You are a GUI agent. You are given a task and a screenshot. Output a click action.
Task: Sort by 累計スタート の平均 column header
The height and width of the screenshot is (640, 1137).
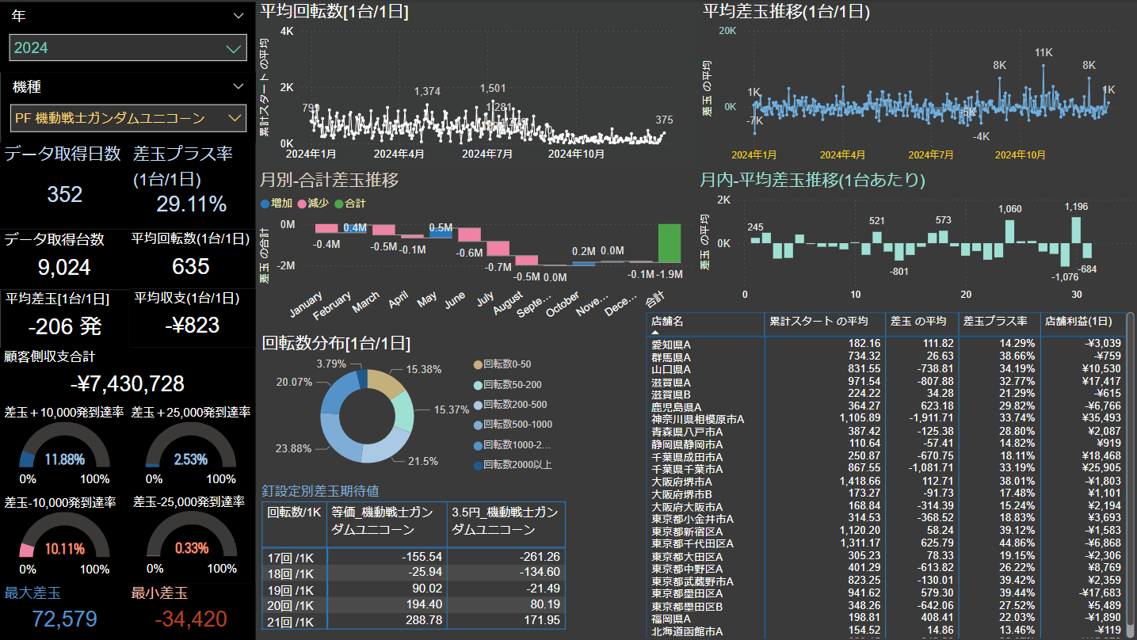click(816, 321)
